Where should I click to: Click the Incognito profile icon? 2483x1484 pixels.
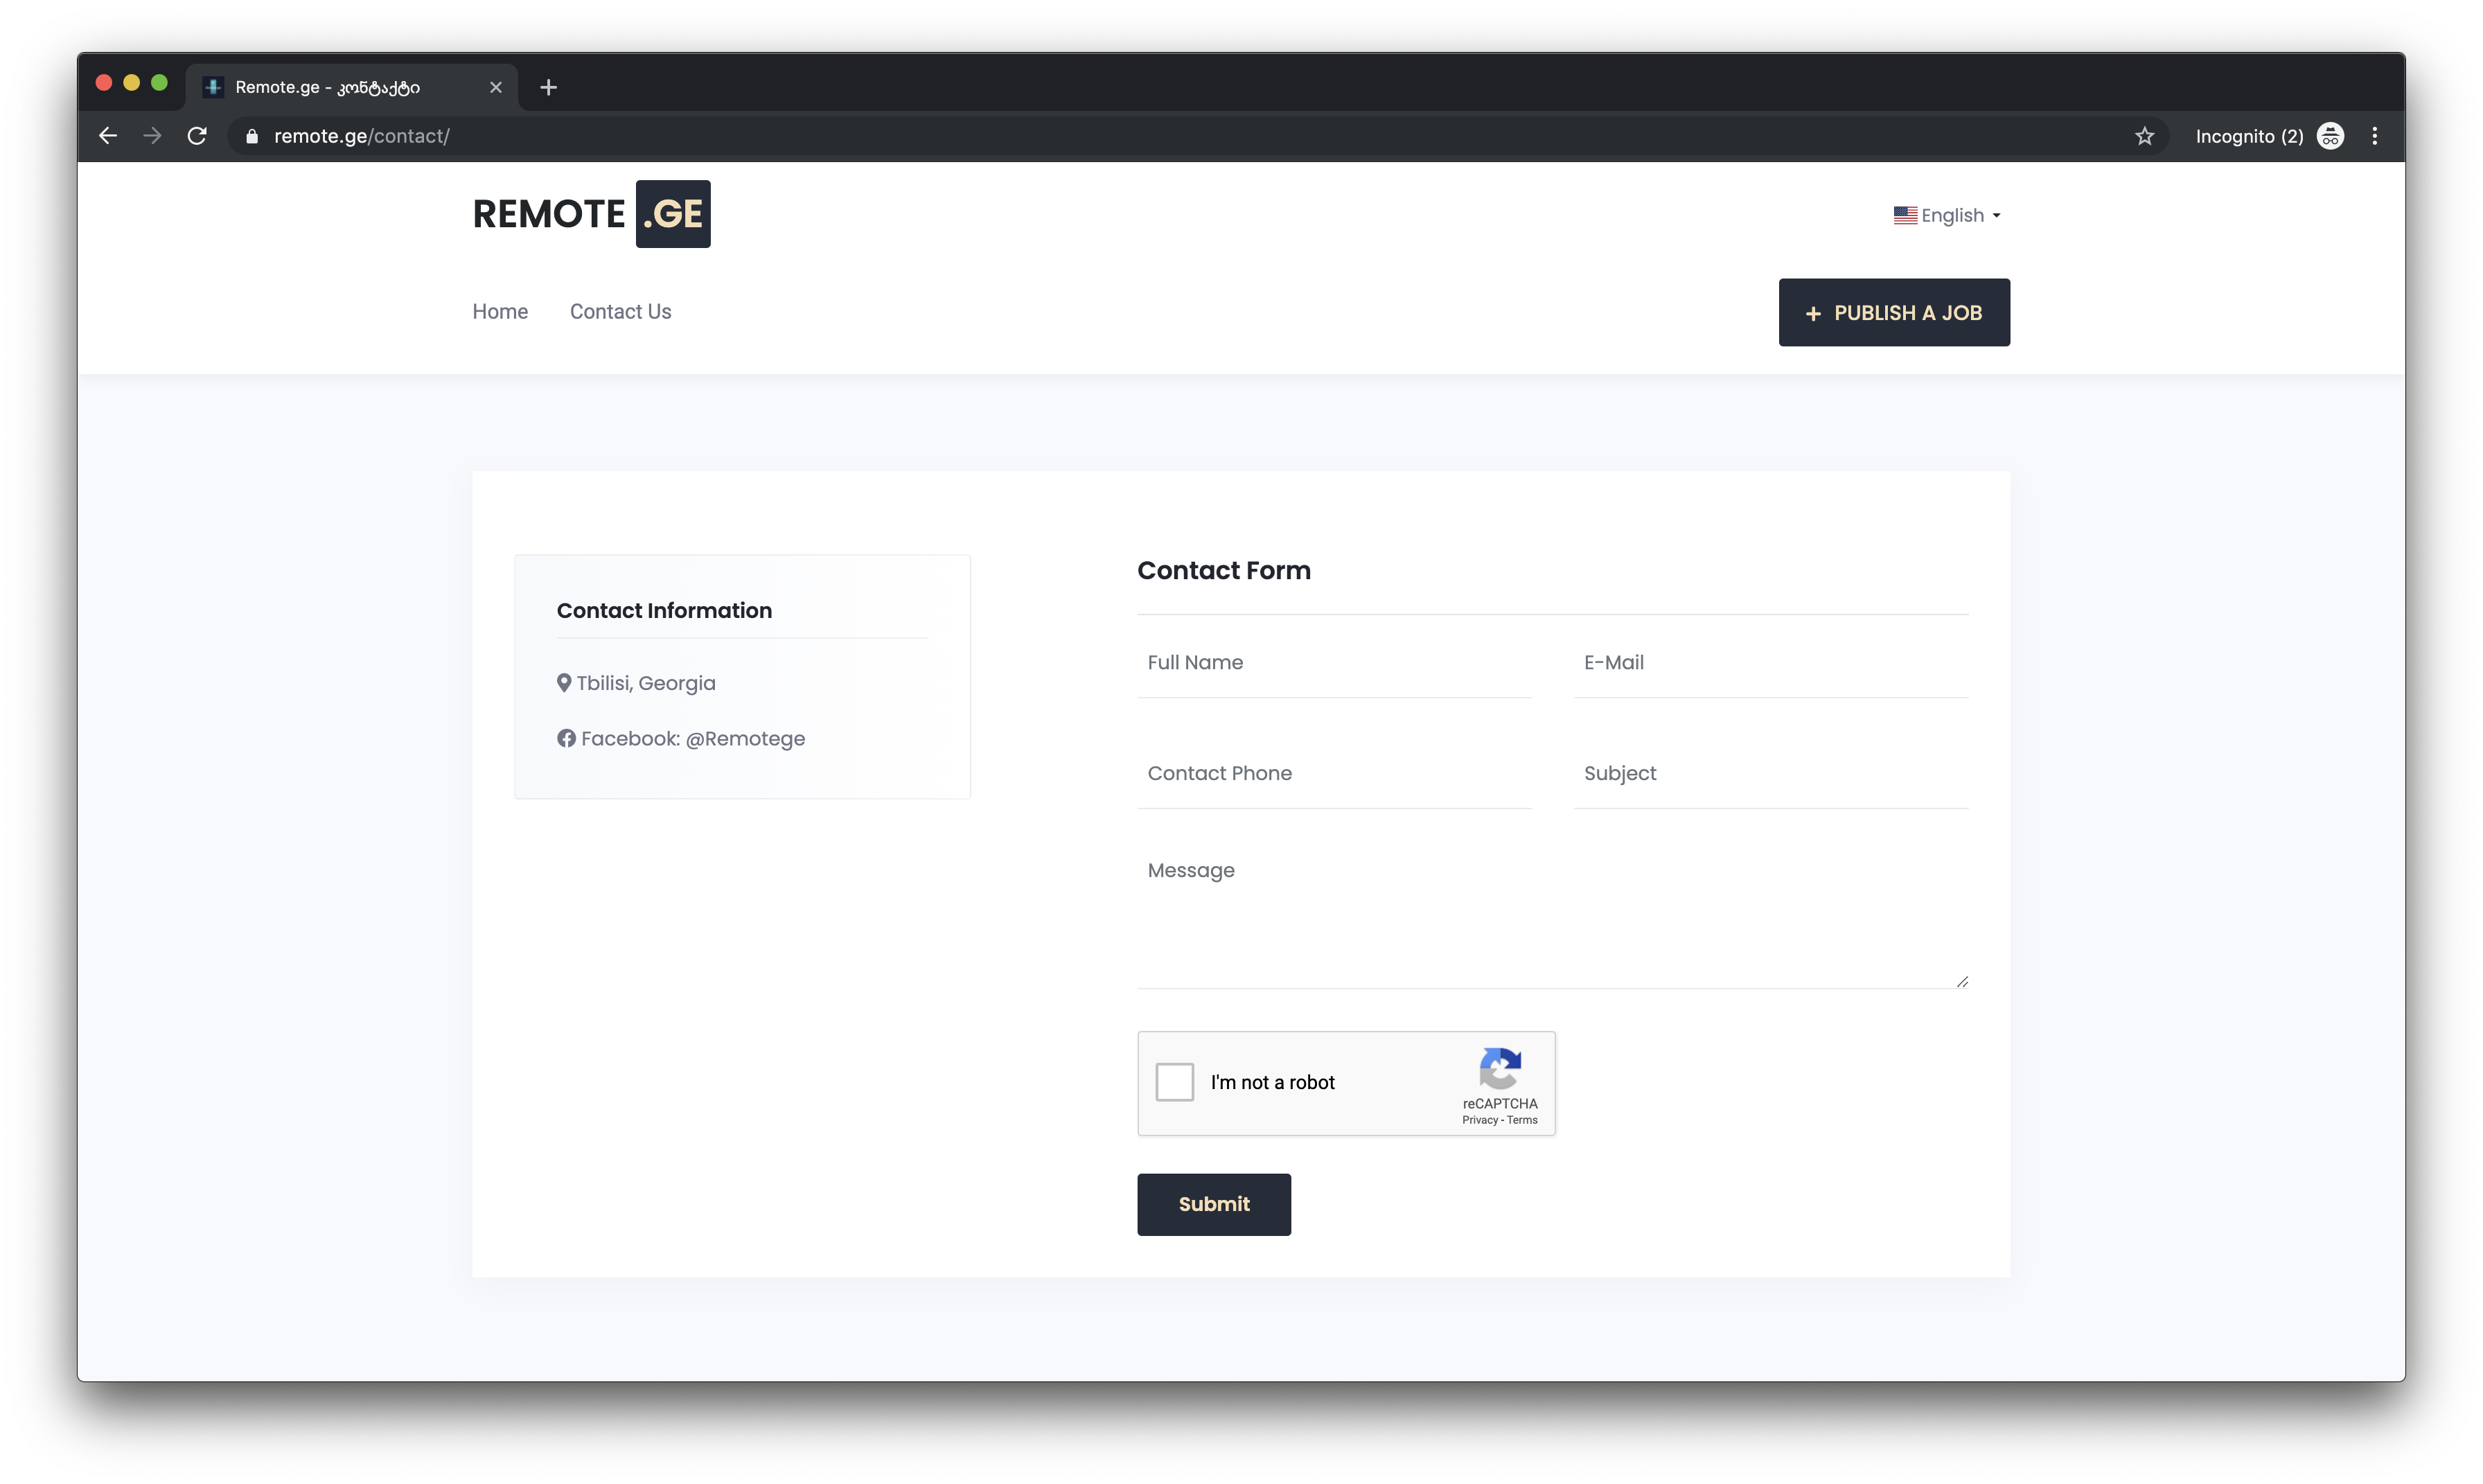[x=2330, y=136]
